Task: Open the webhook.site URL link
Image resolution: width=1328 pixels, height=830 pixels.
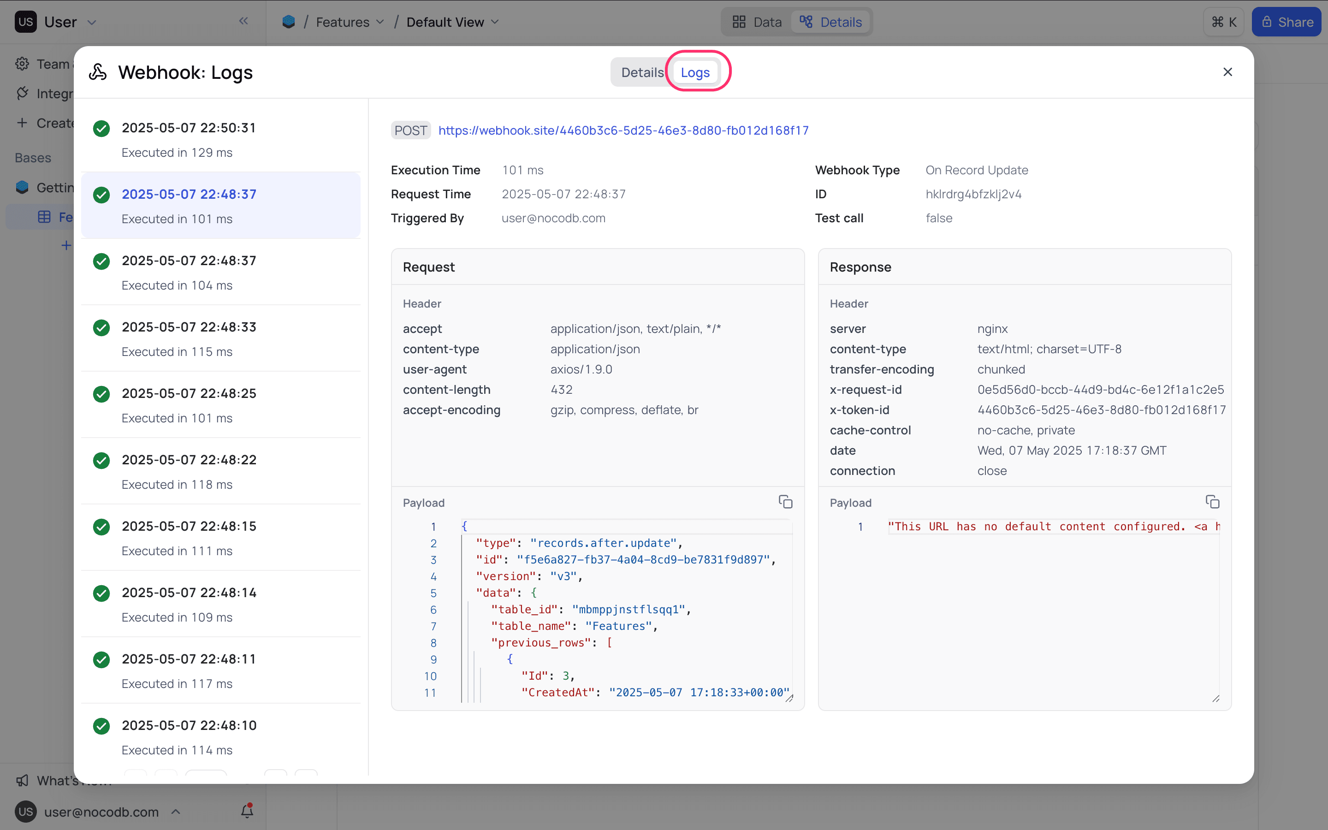Action: tap(623, 130)
